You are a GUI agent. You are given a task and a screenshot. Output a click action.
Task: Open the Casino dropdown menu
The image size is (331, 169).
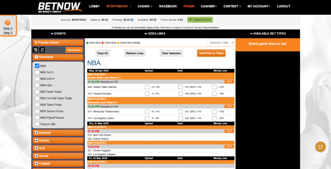145,6
